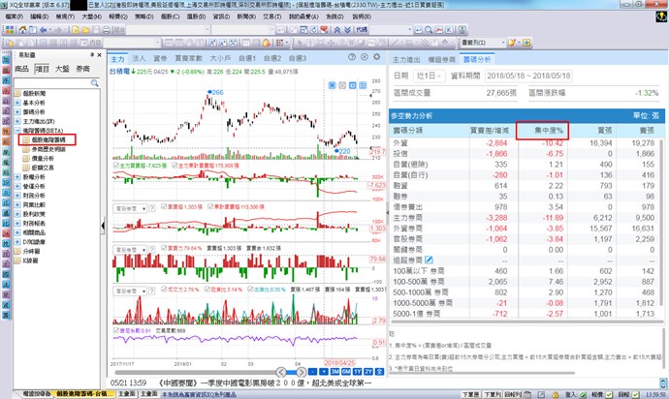Click help icon beside first 官股券商 dropdown
Image resolution: width=669 pixels, height=399 pixels.
coord(151,208)
